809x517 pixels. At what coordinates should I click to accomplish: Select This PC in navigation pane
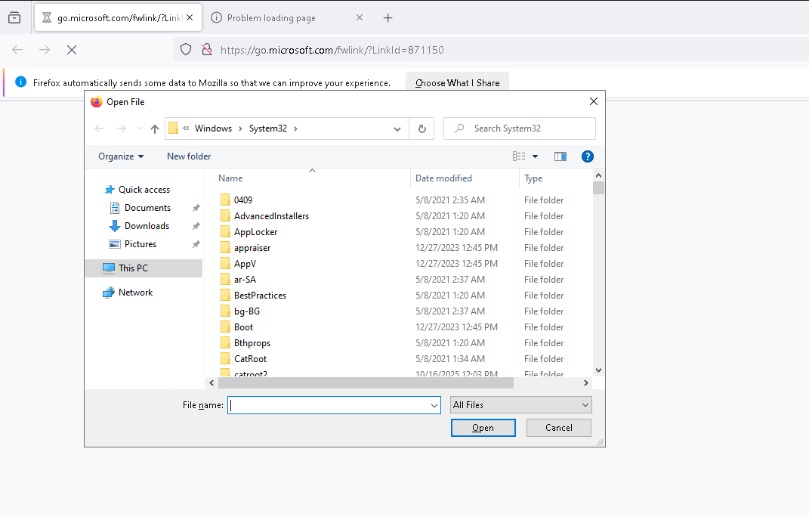click(x=144, y=268)
